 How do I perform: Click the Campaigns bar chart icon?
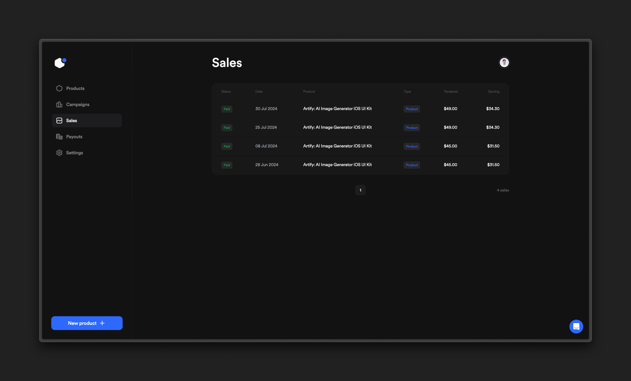coord(59,104)
